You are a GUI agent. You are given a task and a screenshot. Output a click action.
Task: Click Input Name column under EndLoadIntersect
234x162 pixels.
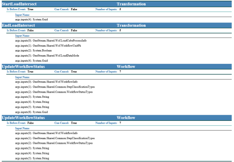pos(22,36)
